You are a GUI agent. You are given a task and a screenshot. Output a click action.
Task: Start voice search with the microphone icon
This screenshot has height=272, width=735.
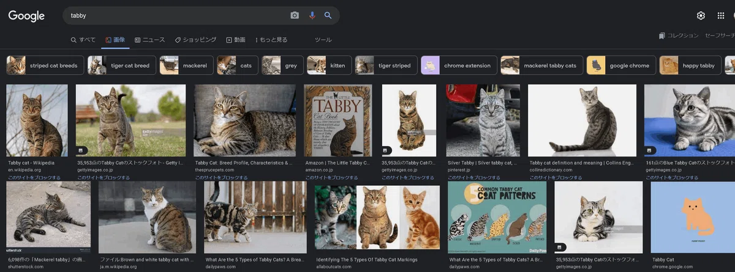[312, 15]
